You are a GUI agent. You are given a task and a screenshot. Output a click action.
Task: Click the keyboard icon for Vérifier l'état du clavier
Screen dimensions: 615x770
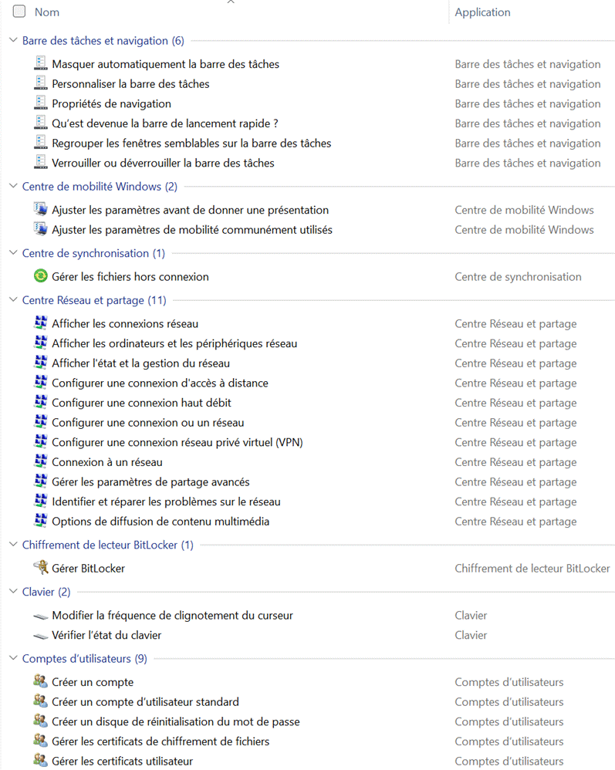(x=41, y=636)
